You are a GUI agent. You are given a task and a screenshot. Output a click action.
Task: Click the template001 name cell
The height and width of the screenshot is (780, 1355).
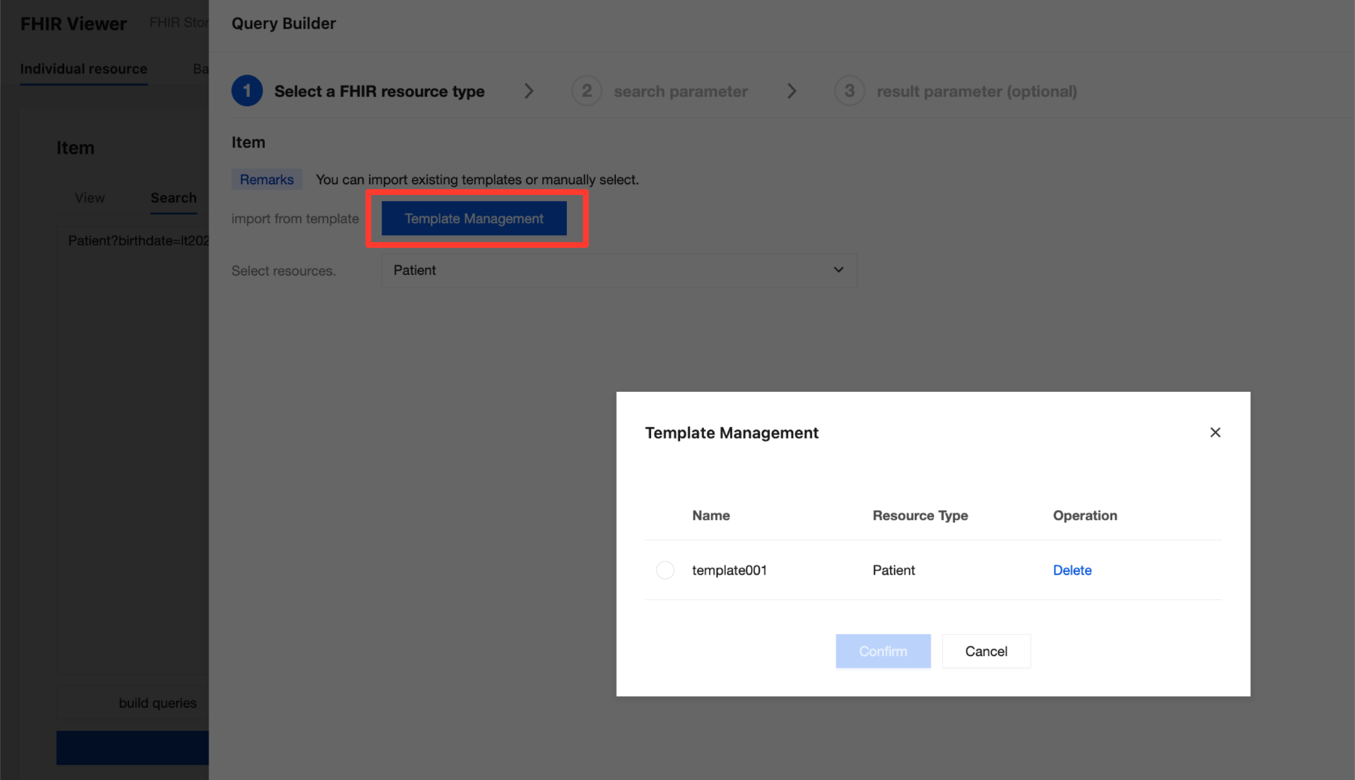[x=729, y=570]
